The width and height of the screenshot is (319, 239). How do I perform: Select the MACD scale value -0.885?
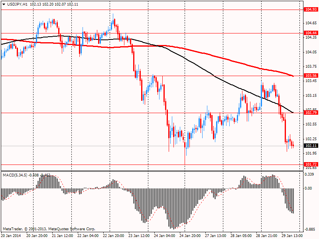pos(309,229)
